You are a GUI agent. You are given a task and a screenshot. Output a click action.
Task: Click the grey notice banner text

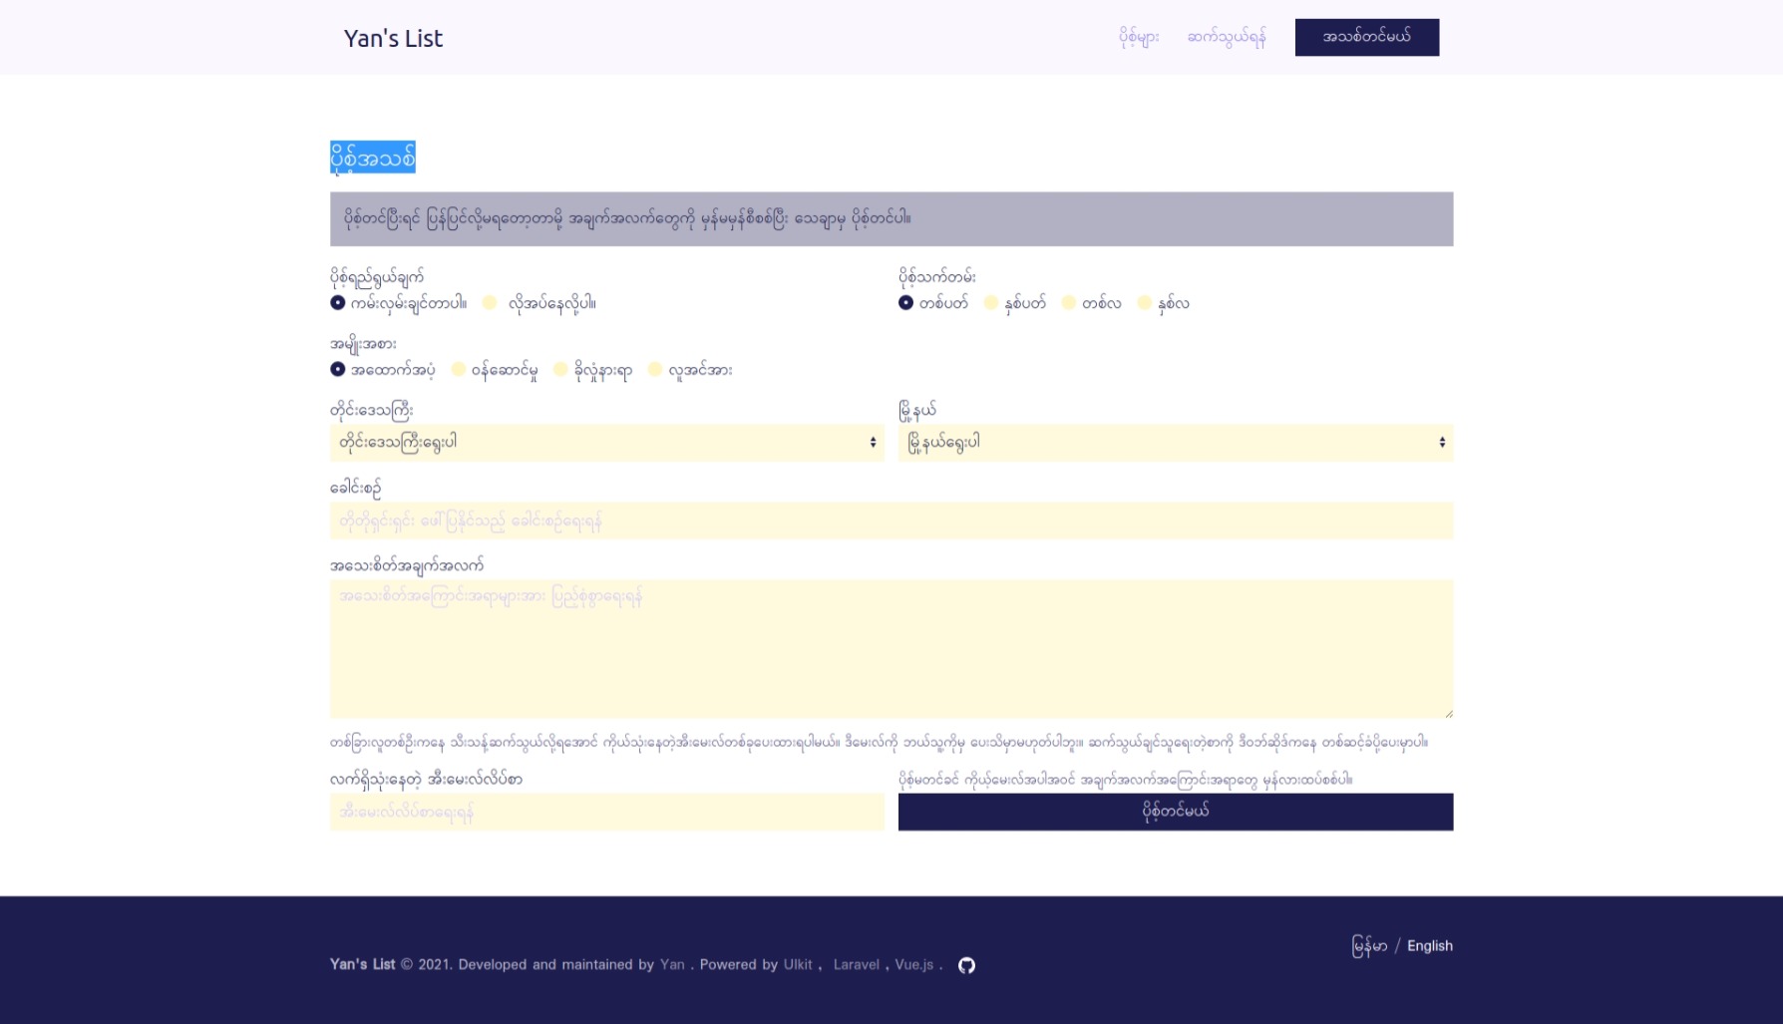point(627,218)
